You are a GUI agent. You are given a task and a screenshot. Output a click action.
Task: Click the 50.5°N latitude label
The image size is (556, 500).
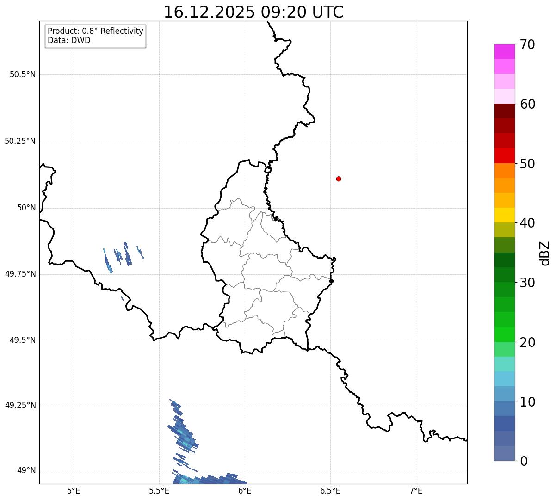[x=23, y=75]
